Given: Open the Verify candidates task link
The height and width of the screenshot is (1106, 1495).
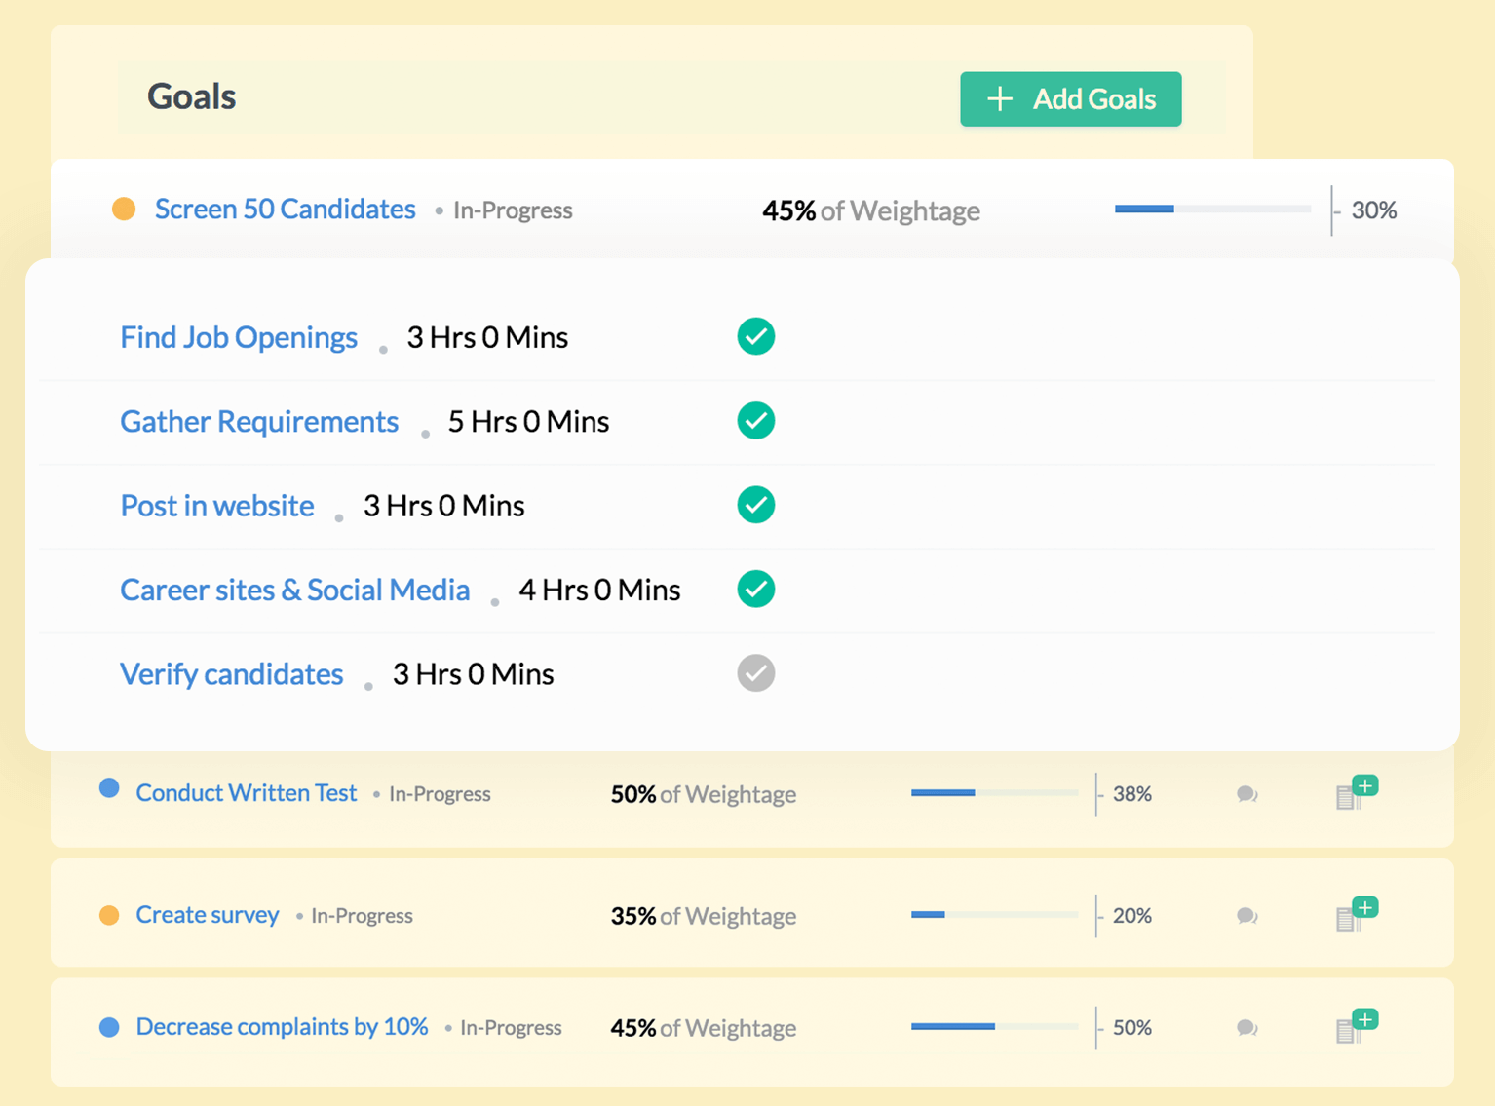Looking at the screenshot, I should [231, 674].
